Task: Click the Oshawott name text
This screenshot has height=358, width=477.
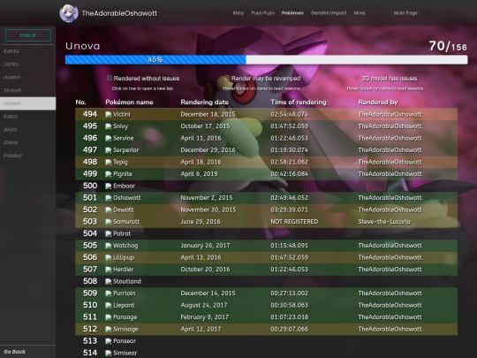Action: (x=127, y=198)
